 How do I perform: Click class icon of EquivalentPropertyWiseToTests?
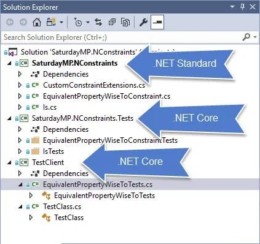tap(46, 196)
